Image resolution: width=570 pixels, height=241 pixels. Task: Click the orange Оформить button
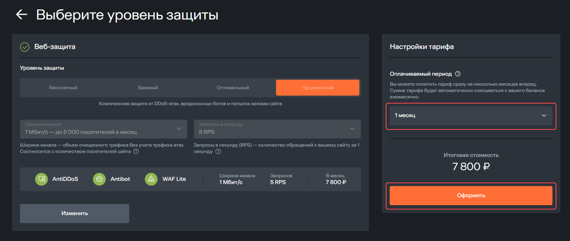point(471,196)
